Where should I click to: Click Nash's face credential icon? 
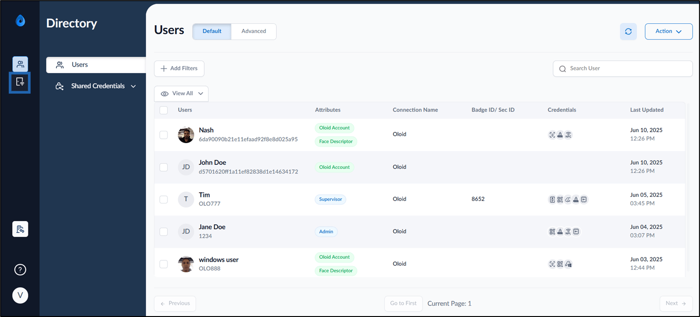pos(552,135)
